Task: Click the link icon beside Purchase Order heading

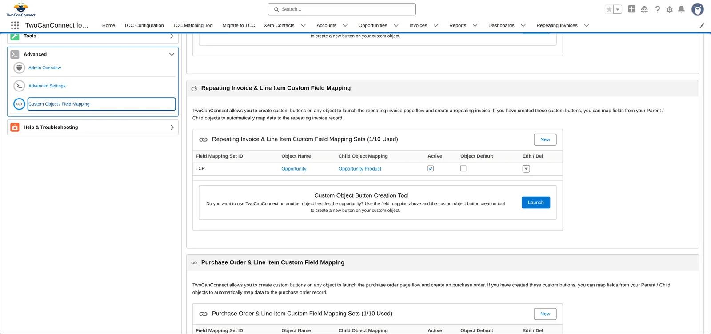Action: pos(194,263)
